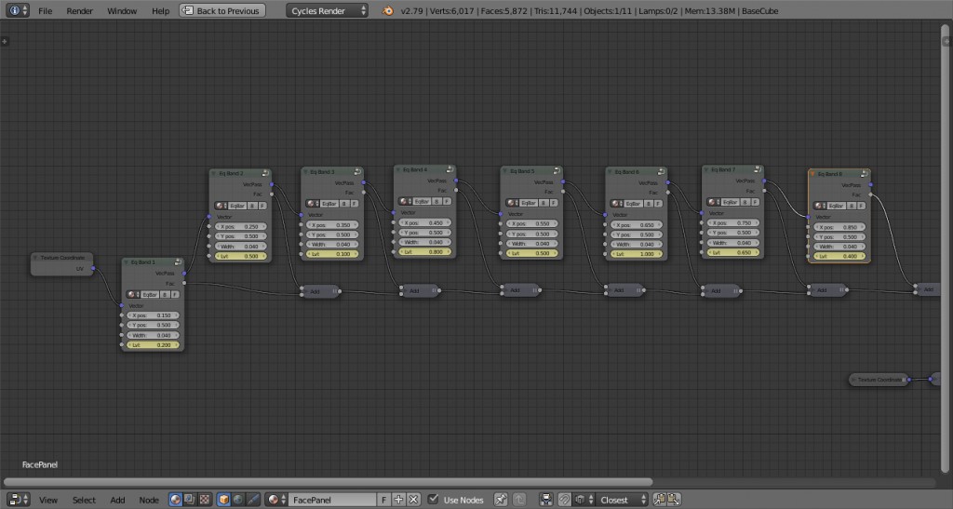Edit group icon on Eq Band 7
953x509 pixels.
coord(758,169)
